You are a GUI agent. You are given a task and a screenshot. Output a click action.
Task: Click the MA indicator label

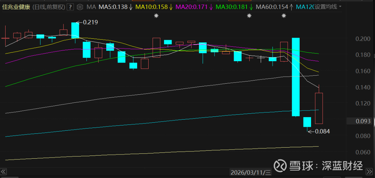(91, 7)
